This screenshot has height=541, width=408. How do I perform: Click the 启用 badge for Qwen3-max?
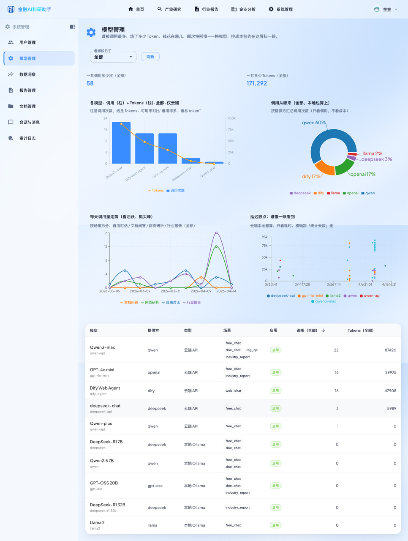275,350
